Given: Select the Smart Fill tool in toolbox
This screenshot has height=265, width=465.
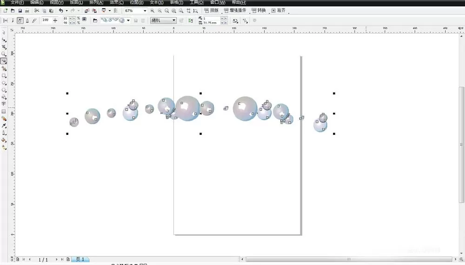Looking at the screenshot, I should pos(4,68).
